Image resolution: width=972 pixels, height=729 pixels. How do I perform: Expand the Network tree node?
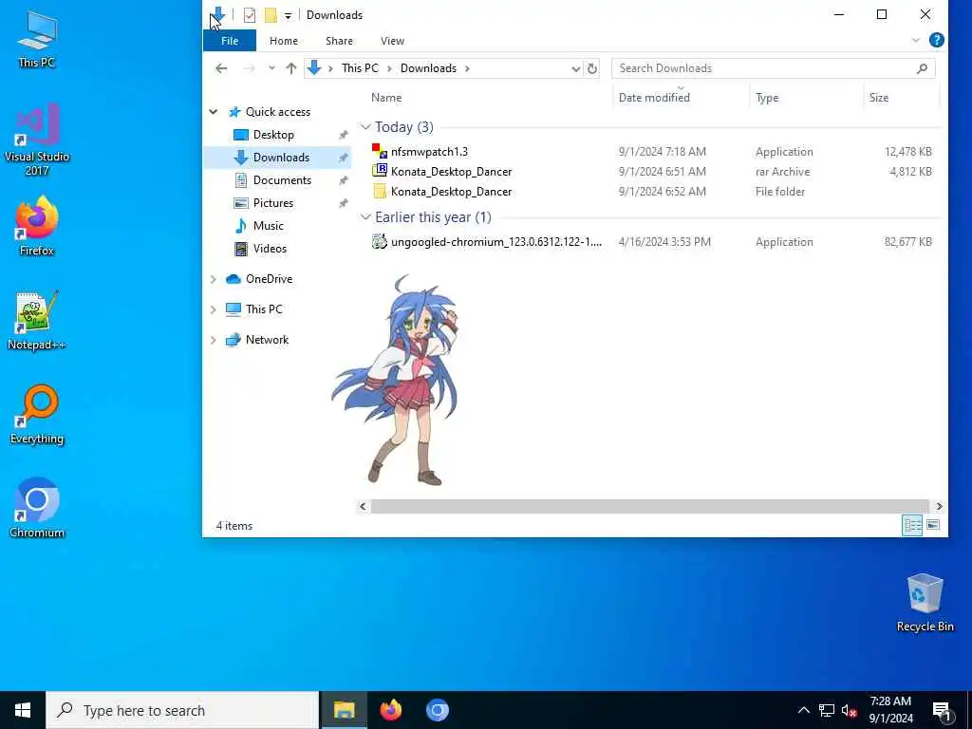point(214,340)
